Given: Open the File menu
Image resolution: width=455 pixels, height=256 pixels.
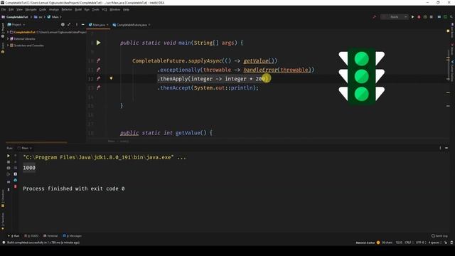Looking at the screenshot, I should click(4, 9).
